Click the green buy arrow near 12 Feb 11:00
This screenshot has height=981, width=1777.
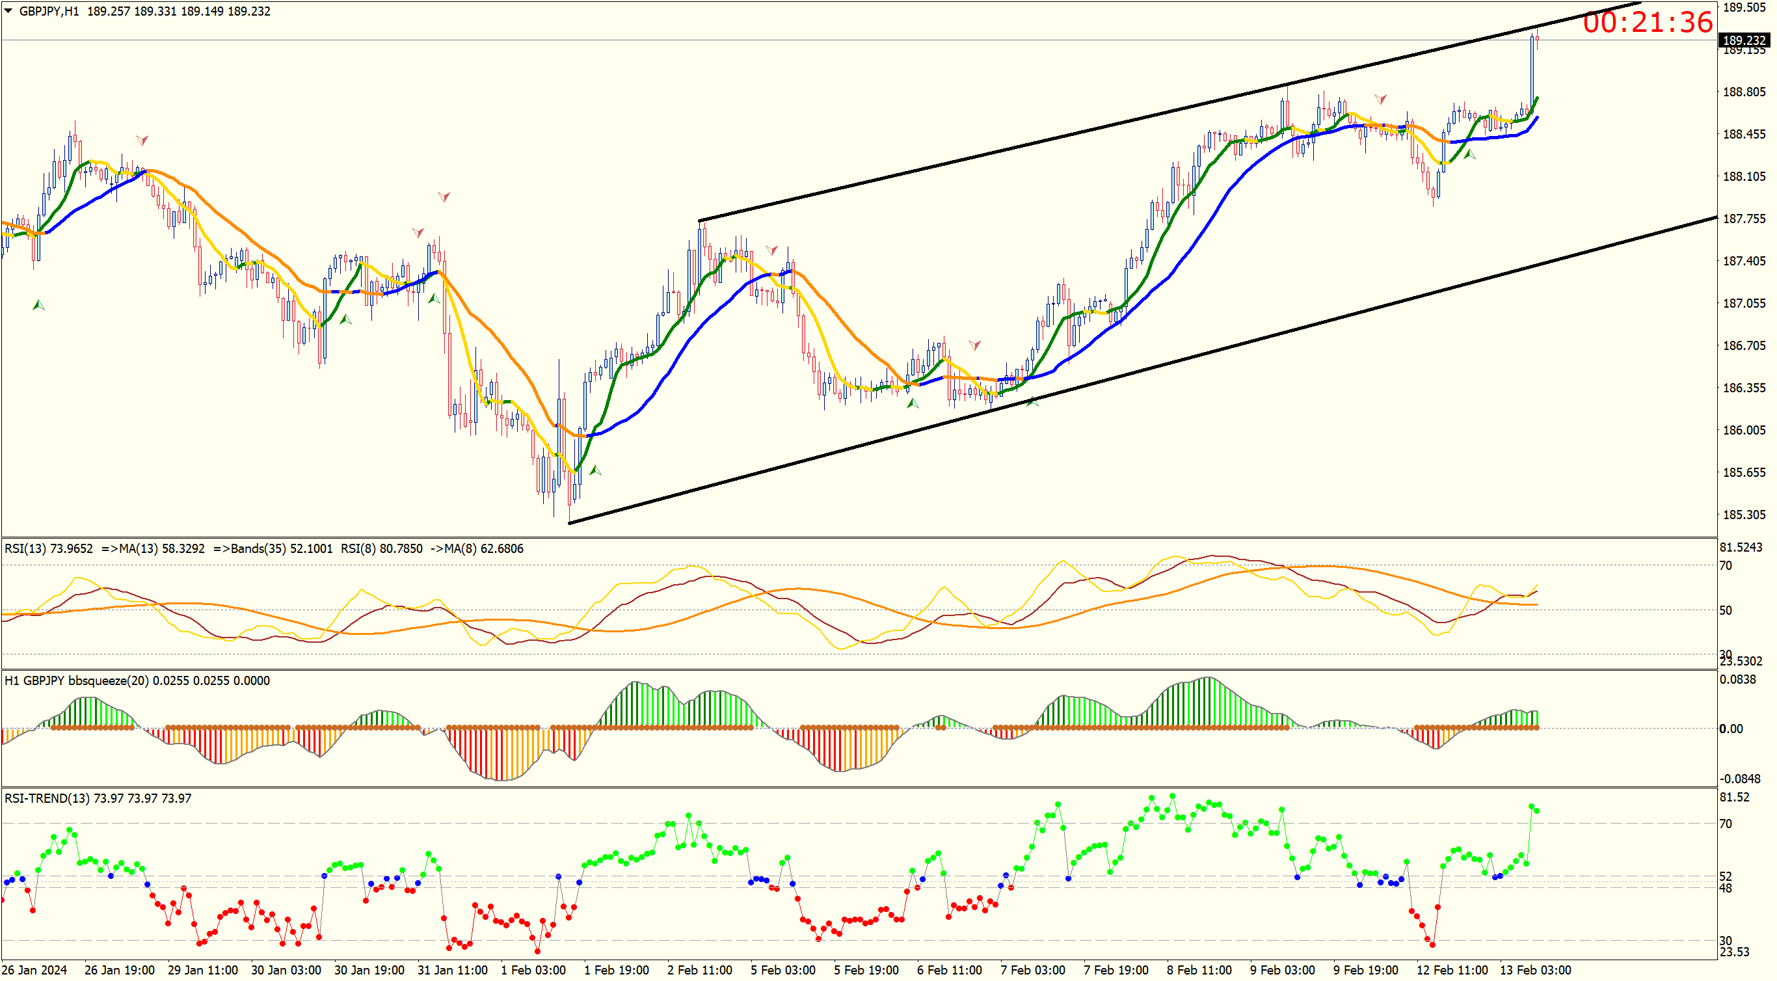pyautogui.click(x=1469, y=155)
